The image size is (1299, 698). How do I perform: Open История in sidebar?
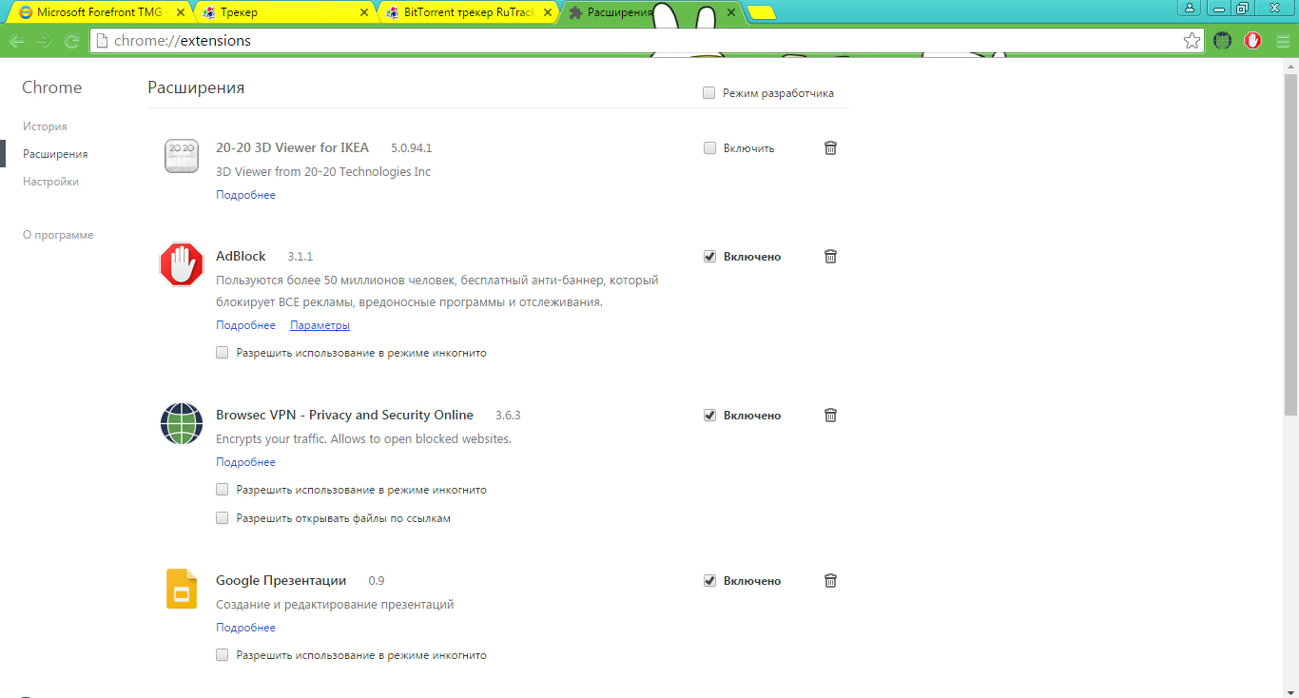pyautogui.click(x=45, y=126)
